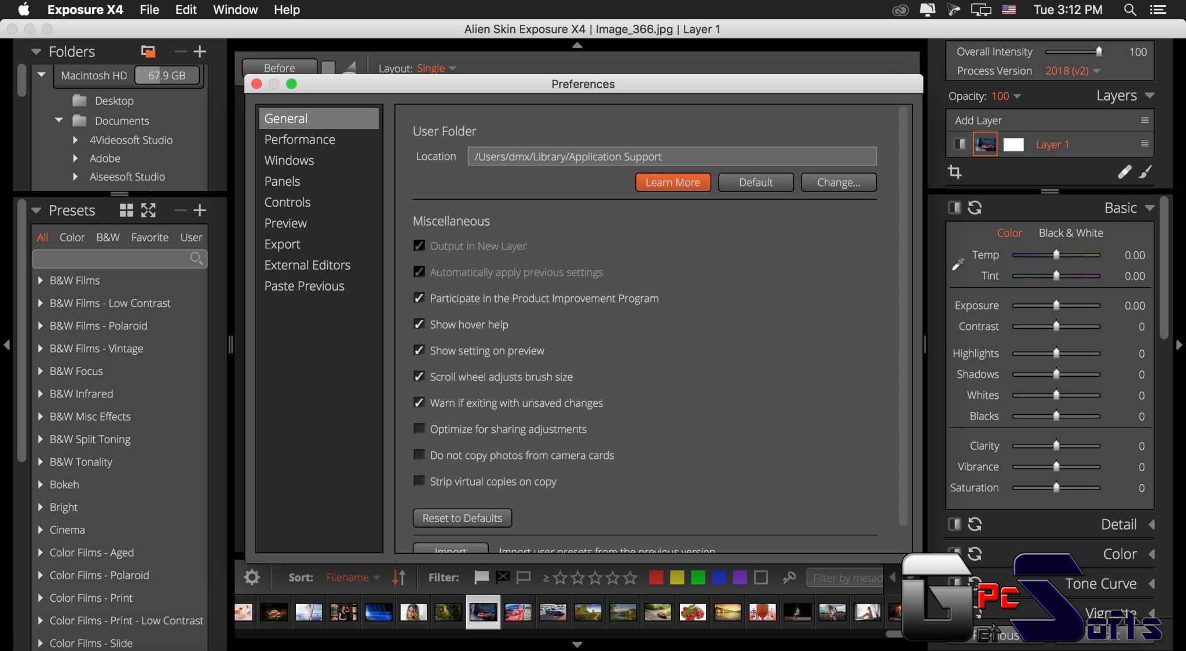This screenshot has width=1186, height=651.
Task: Switch presets to grid view icon
Action: (x=126, y=210)
